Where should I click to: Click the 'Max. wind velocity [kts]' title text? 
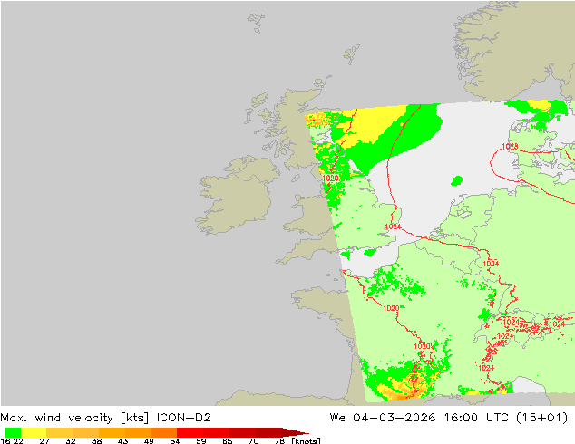(x=74, y=418)
